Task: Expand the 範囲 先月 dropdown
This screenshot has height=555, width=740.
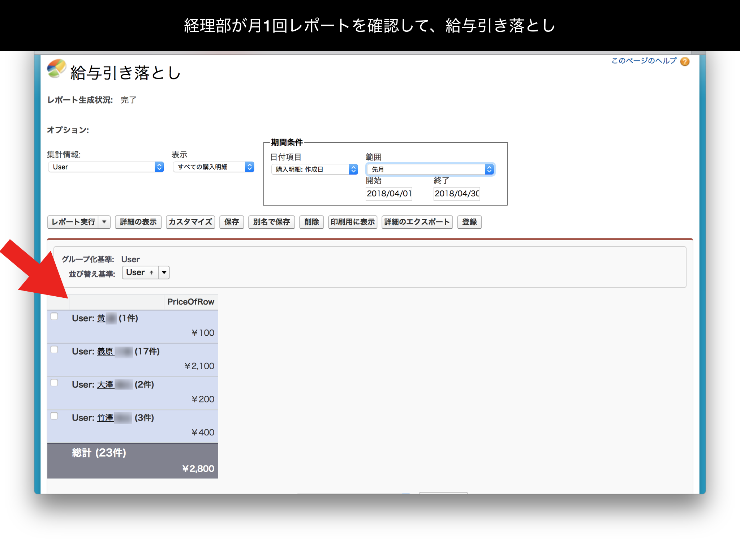Action: (x=430, y=169)
